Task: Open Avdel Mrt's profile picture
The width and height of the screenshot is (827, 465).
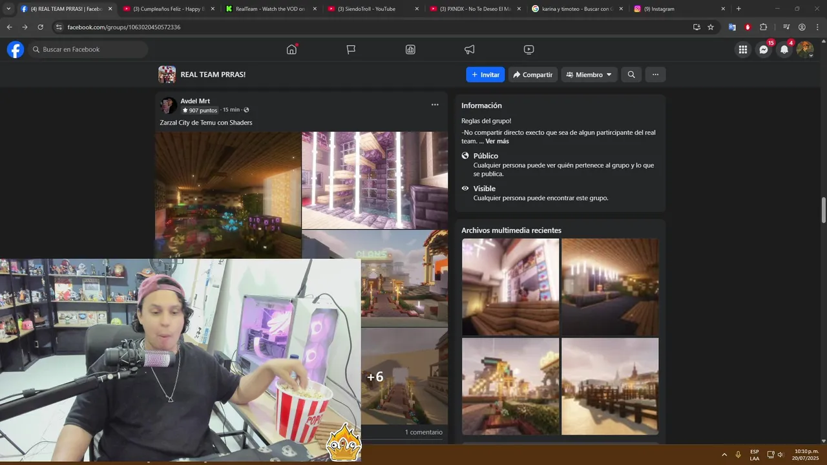Action: [x=168, y=105]
